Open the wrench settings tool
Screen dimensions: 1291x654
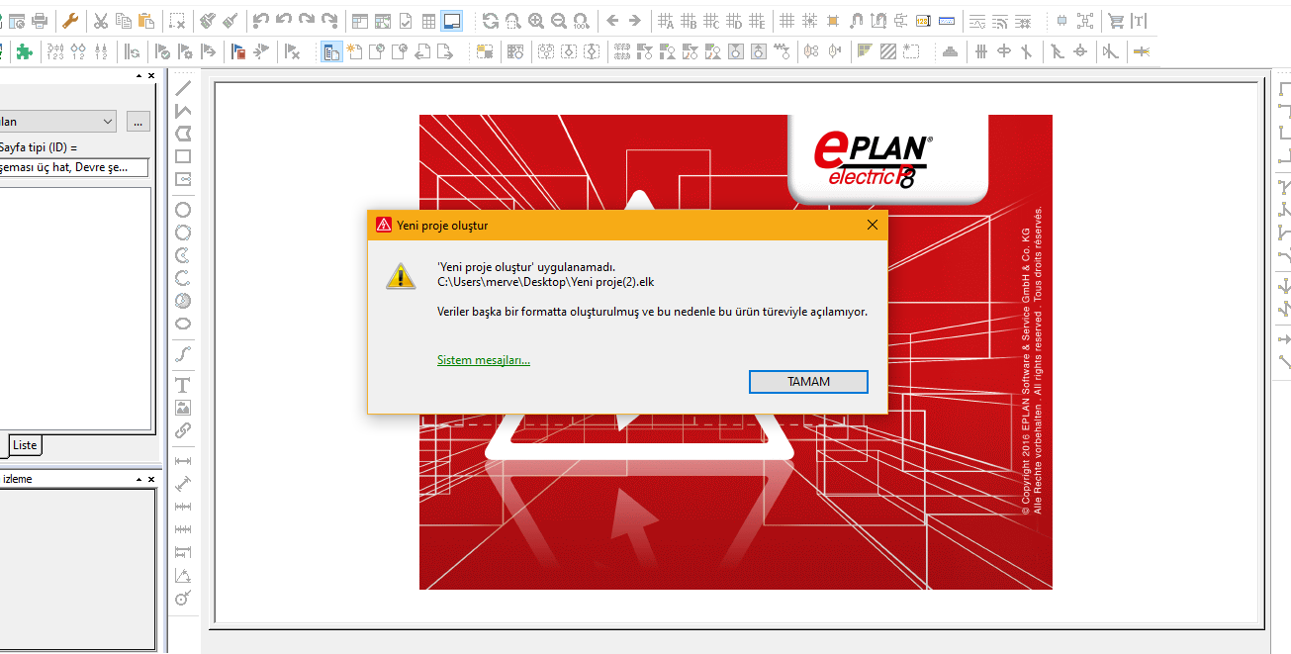click(70, 20)
